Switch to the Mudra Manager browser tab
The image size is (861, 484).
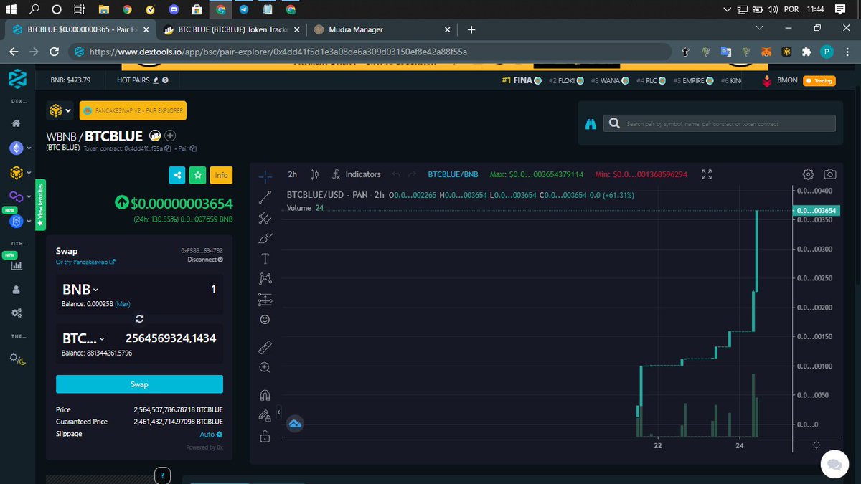click(382, 29)
